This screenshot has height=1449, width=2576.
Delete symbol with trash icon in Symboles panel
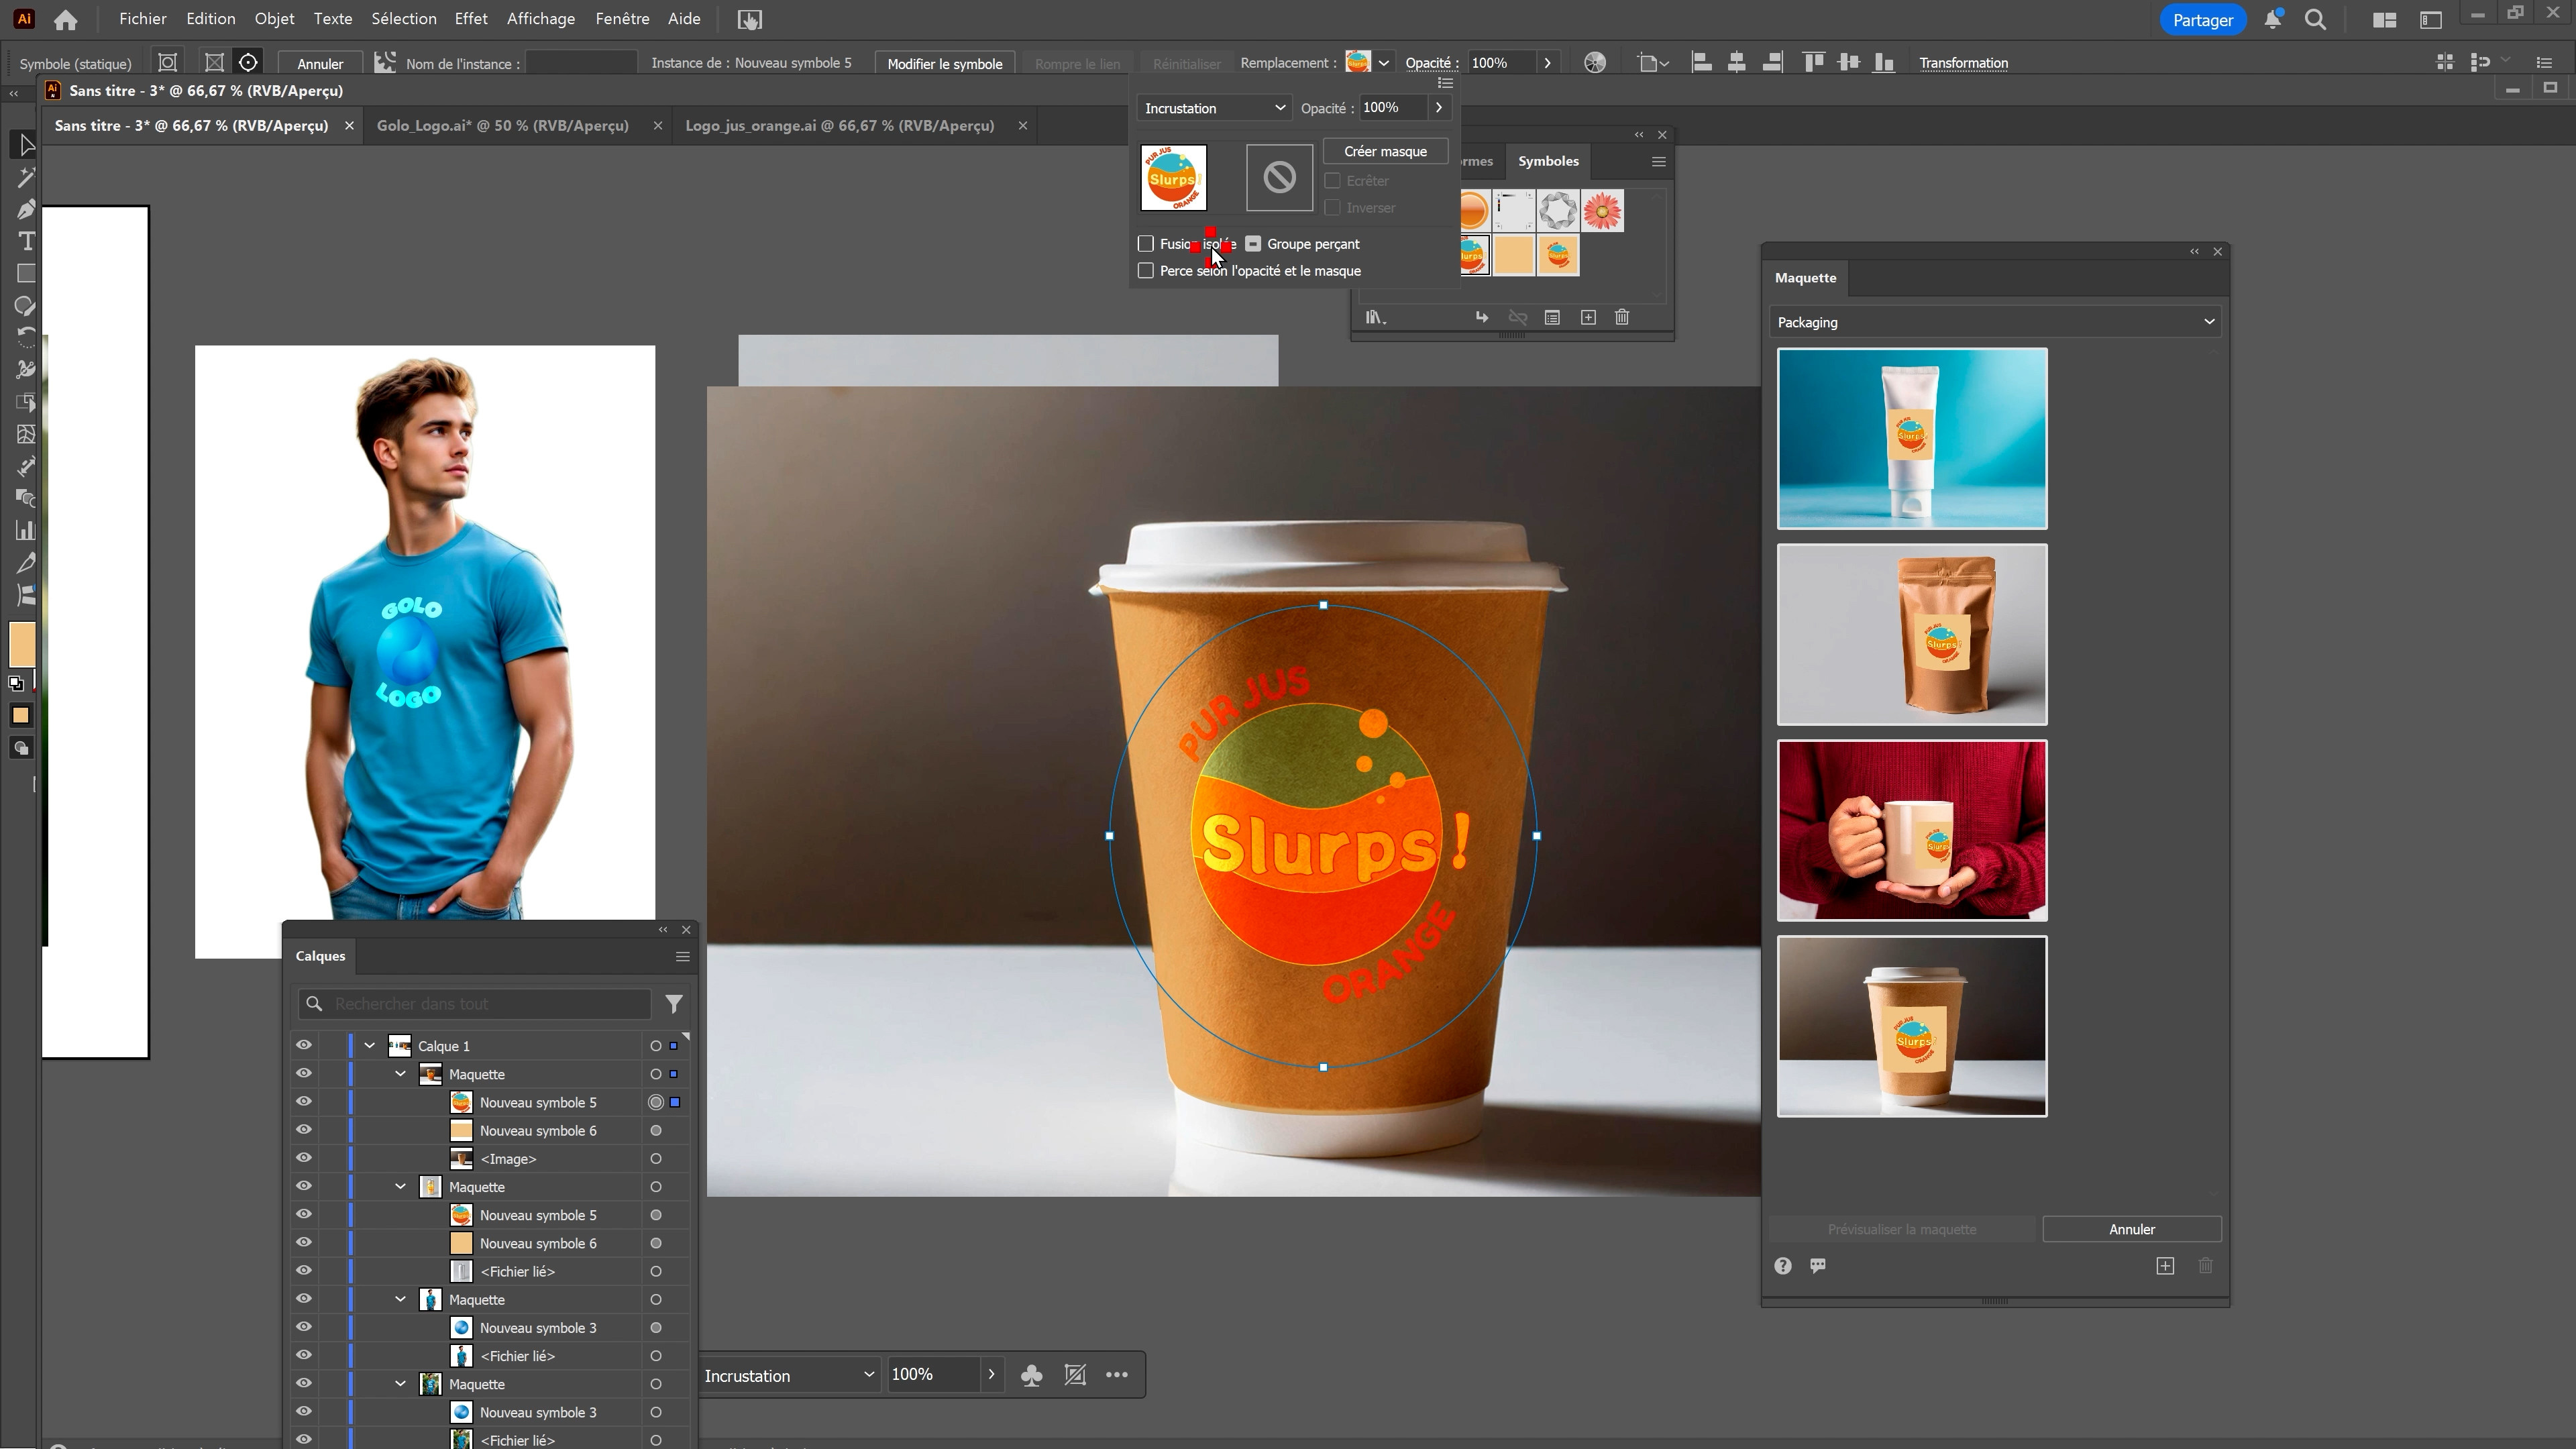[1622, 317]
